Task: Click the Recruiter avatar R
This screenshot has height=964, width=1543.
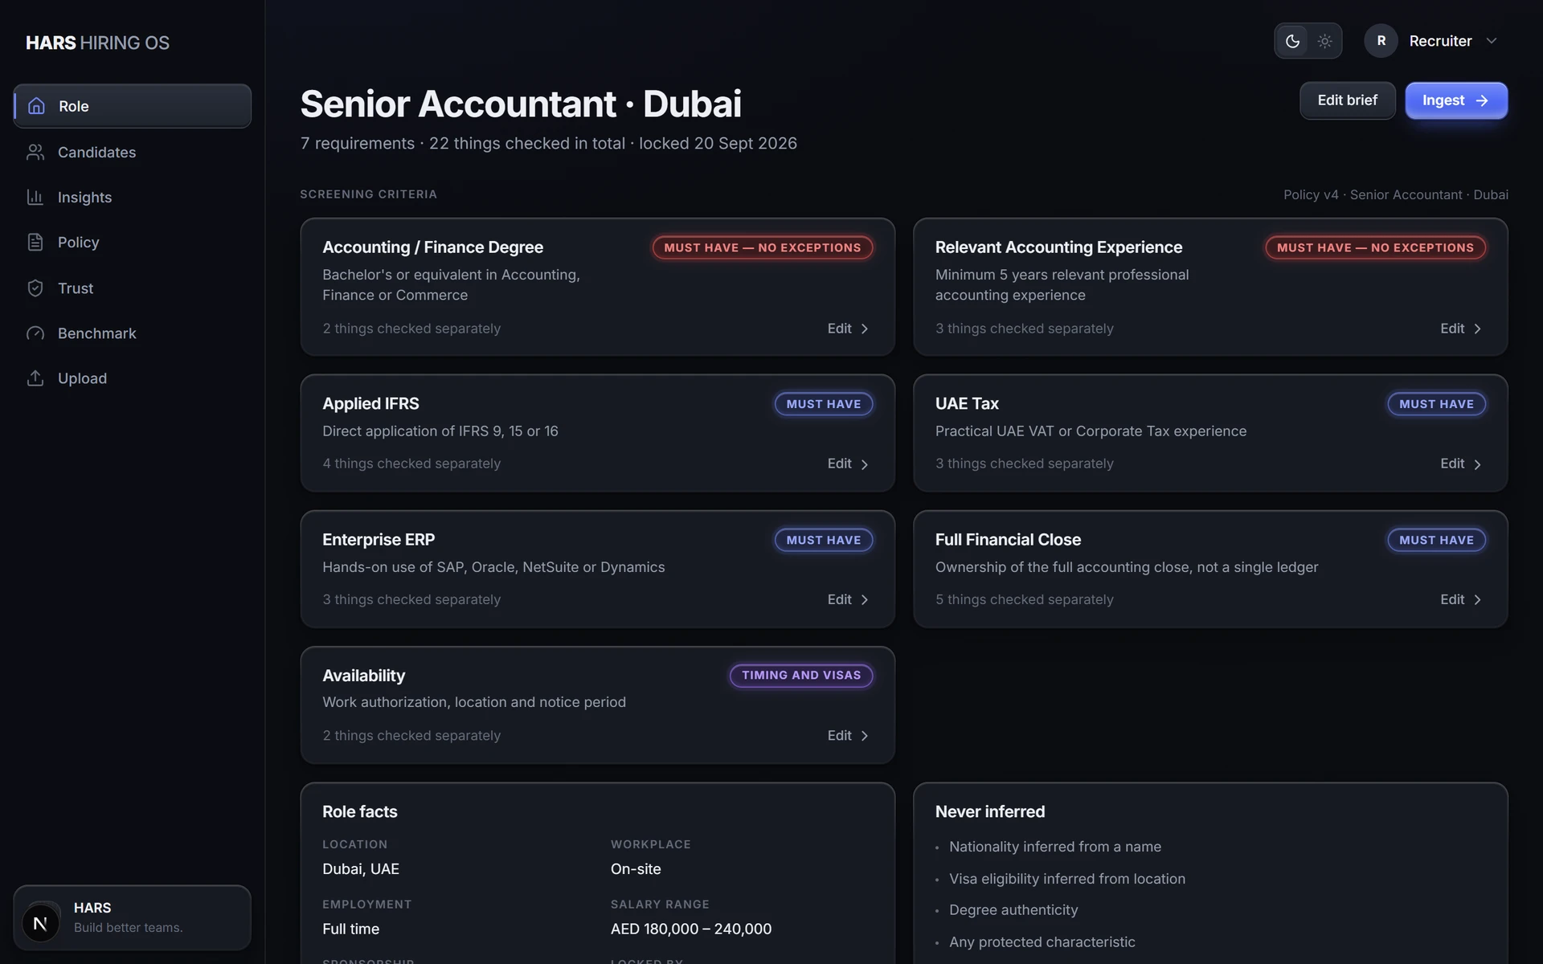Action: pyautogui.click(x=1381, y=41)
